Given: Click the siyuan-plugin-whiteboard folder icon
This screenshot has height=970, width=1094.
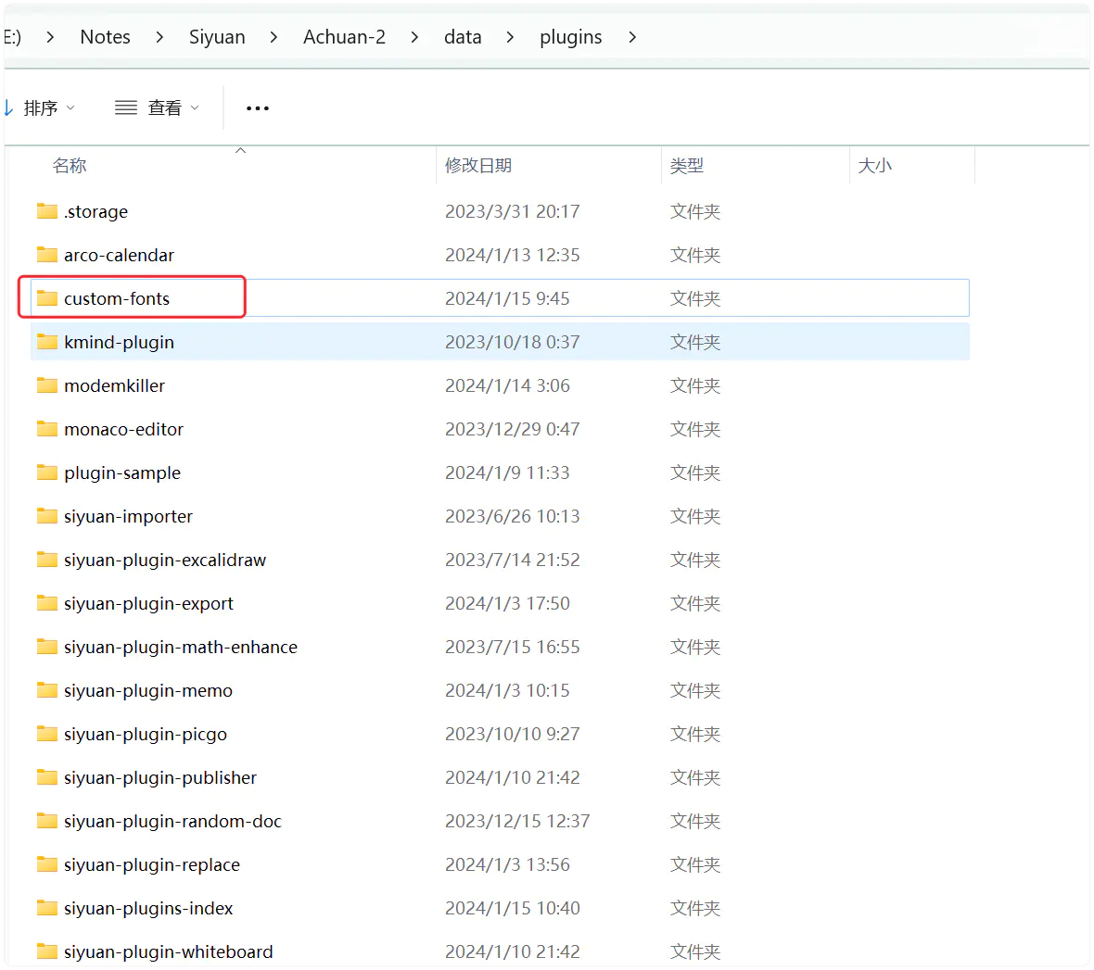Looking at the screenshot, I should click(x=47, y=951).
